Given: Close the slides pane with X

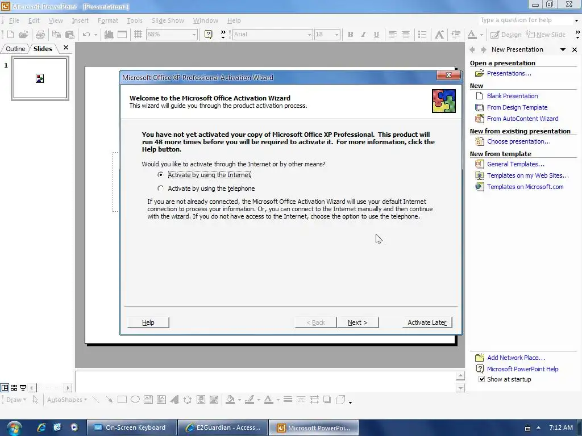Looking at the screenshot, I should [66, 48].
